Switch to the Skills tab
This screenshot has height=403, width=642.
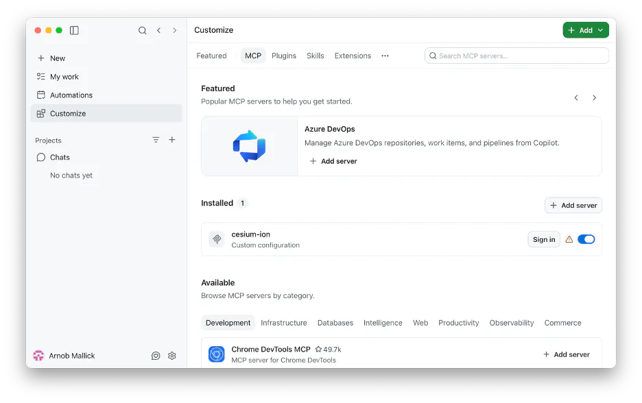click(x=316, y=56)
